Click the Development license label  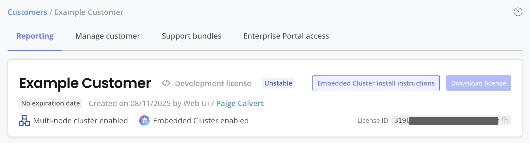click(213, 83)
